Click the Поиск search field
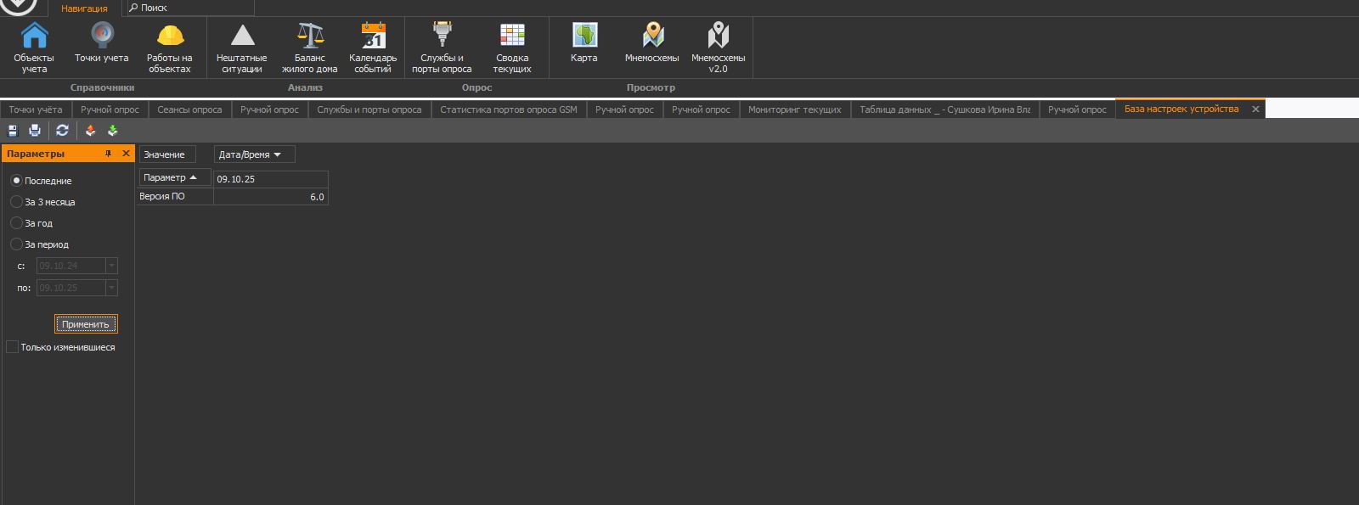 191,8
